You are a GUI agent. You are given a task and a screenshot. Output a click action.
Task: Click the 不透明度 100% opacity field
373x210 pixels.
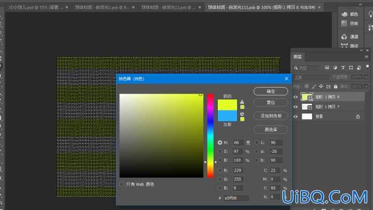point(357,77)
